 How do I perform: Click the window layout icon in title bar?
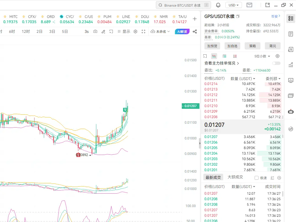268,5
